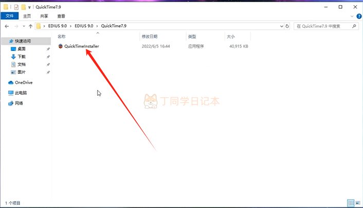Viewport: 363px width, 208px height.
Task: Click the 2022/6/5 16:44 date cell
Action: point(156,46)
